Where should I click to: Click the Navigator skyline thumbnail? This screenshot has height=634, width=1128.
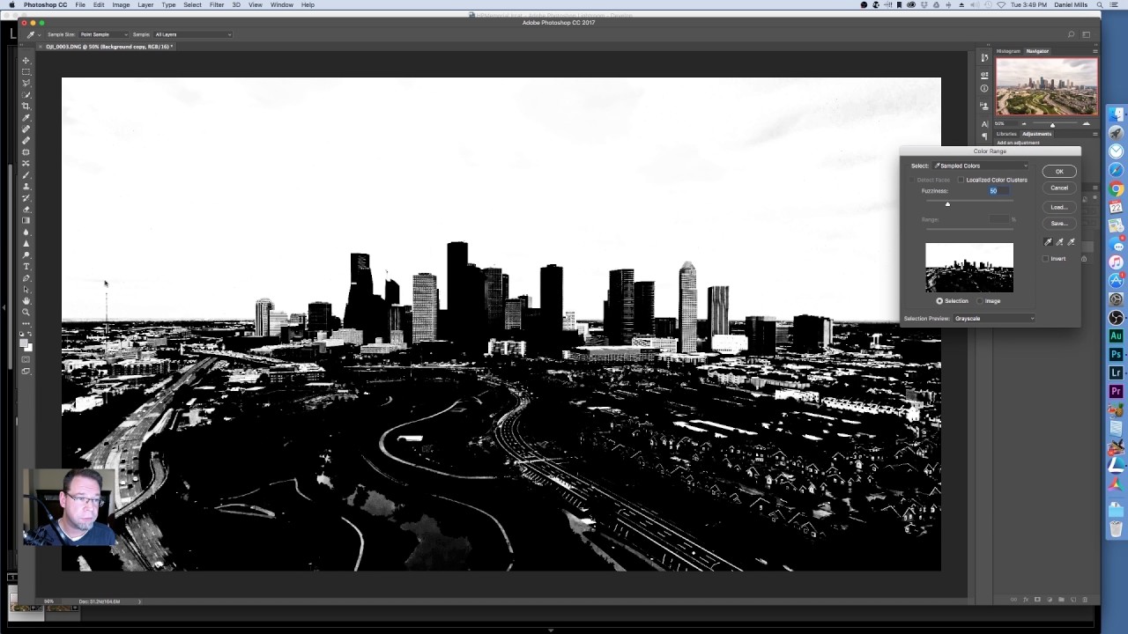(1047, 87)
